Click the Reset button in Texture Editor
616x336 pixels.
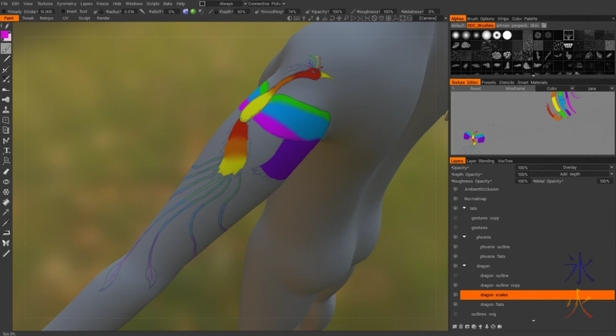(476, 88)
